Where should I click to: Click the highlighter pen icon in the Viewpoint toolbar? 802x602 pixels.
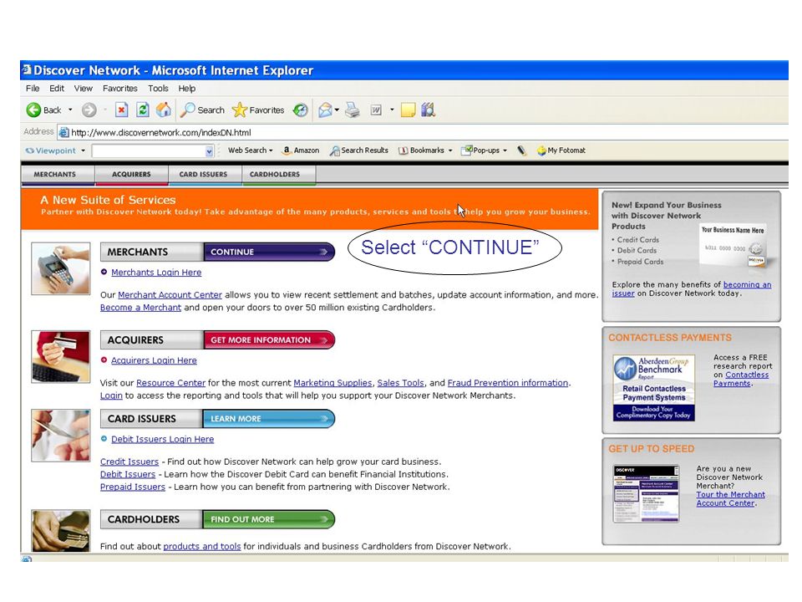(521, 150)
